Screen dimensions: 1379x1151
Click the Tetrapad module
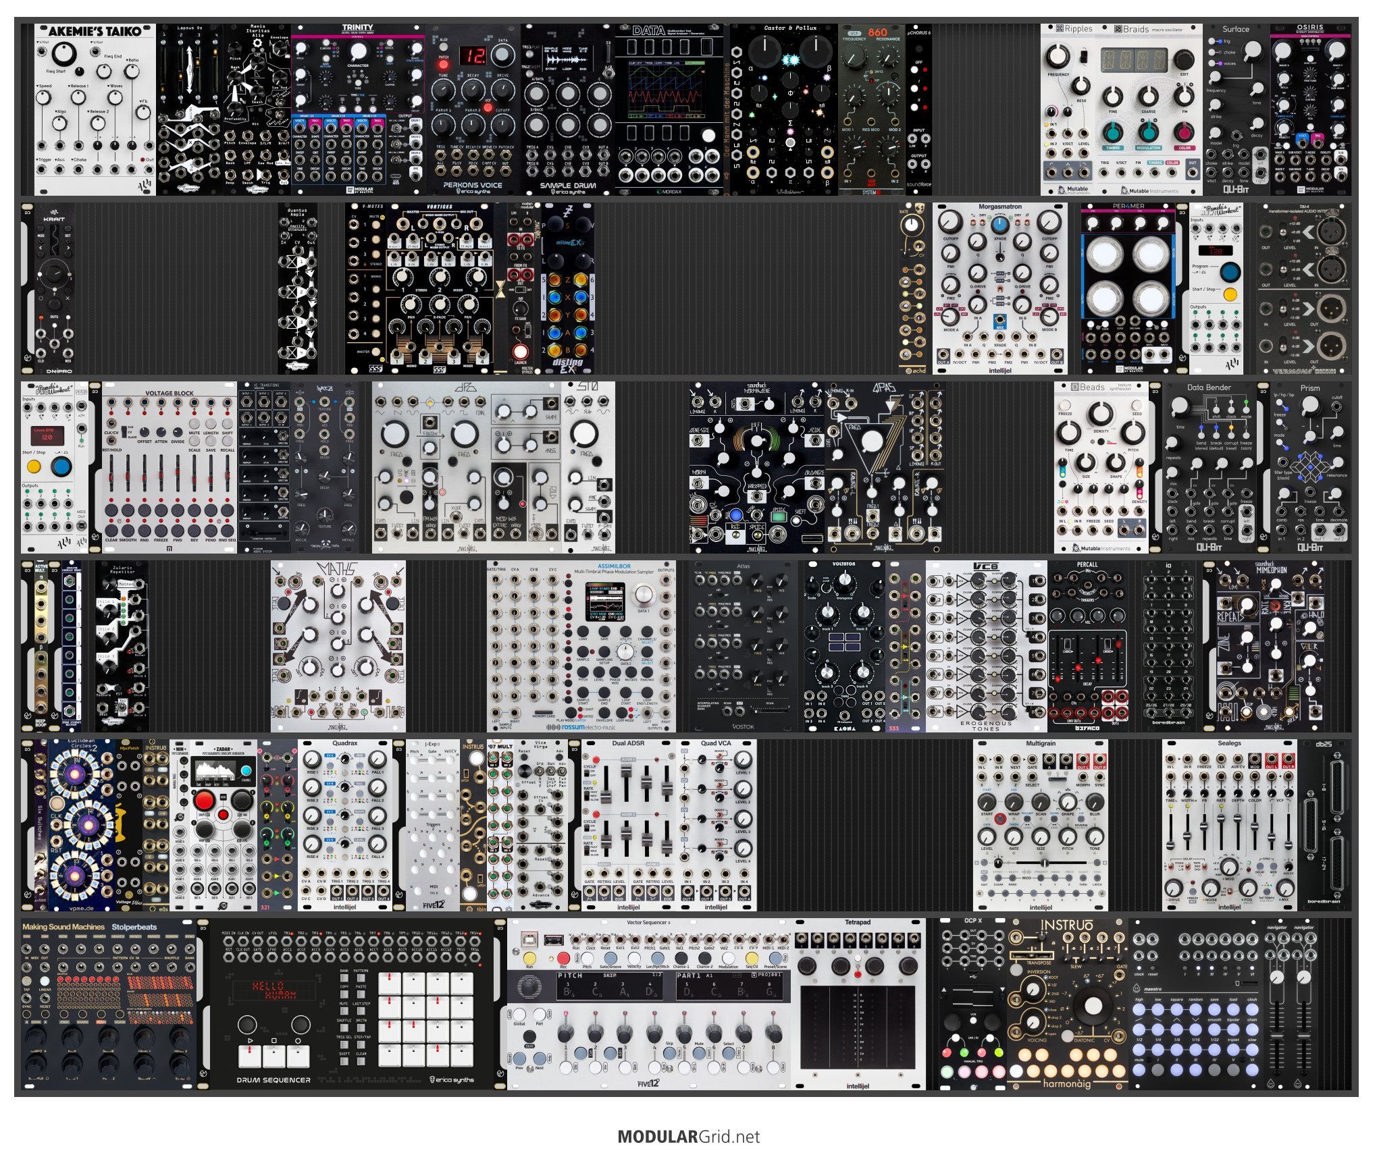[x=858, y=1004]
